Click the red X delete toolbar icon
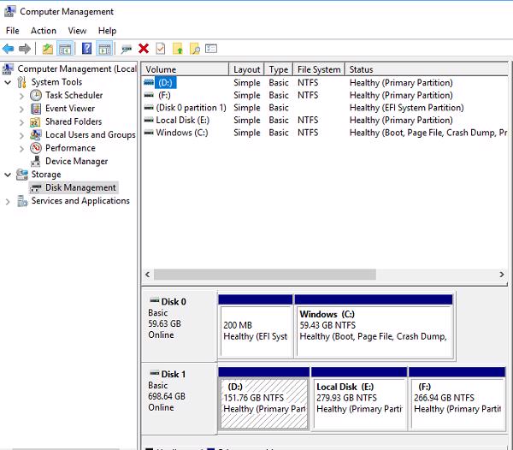 click(144, 49)
